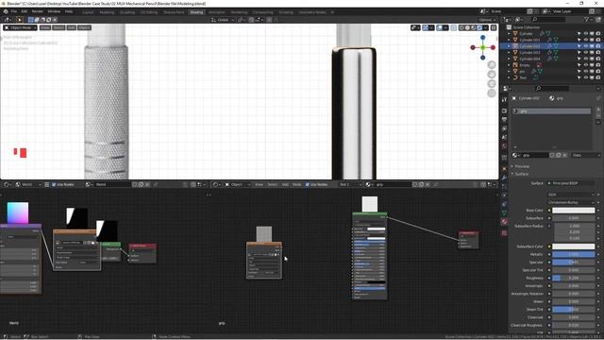Switch to the Layout workspace tab
The image size is (604, 340).
tap(88, 12)
